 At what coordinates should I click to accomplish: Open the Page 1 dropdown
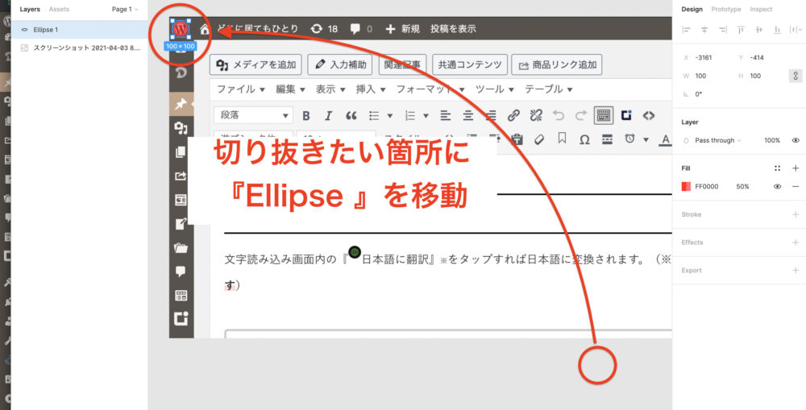click(x=125, y=9)
